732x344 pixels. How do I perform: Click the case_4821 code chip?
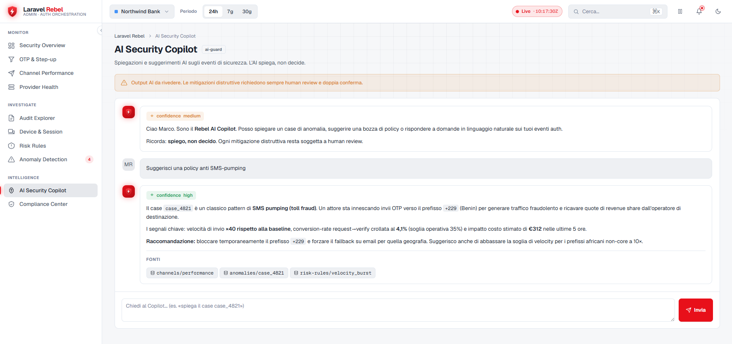[x=178, y=209]
